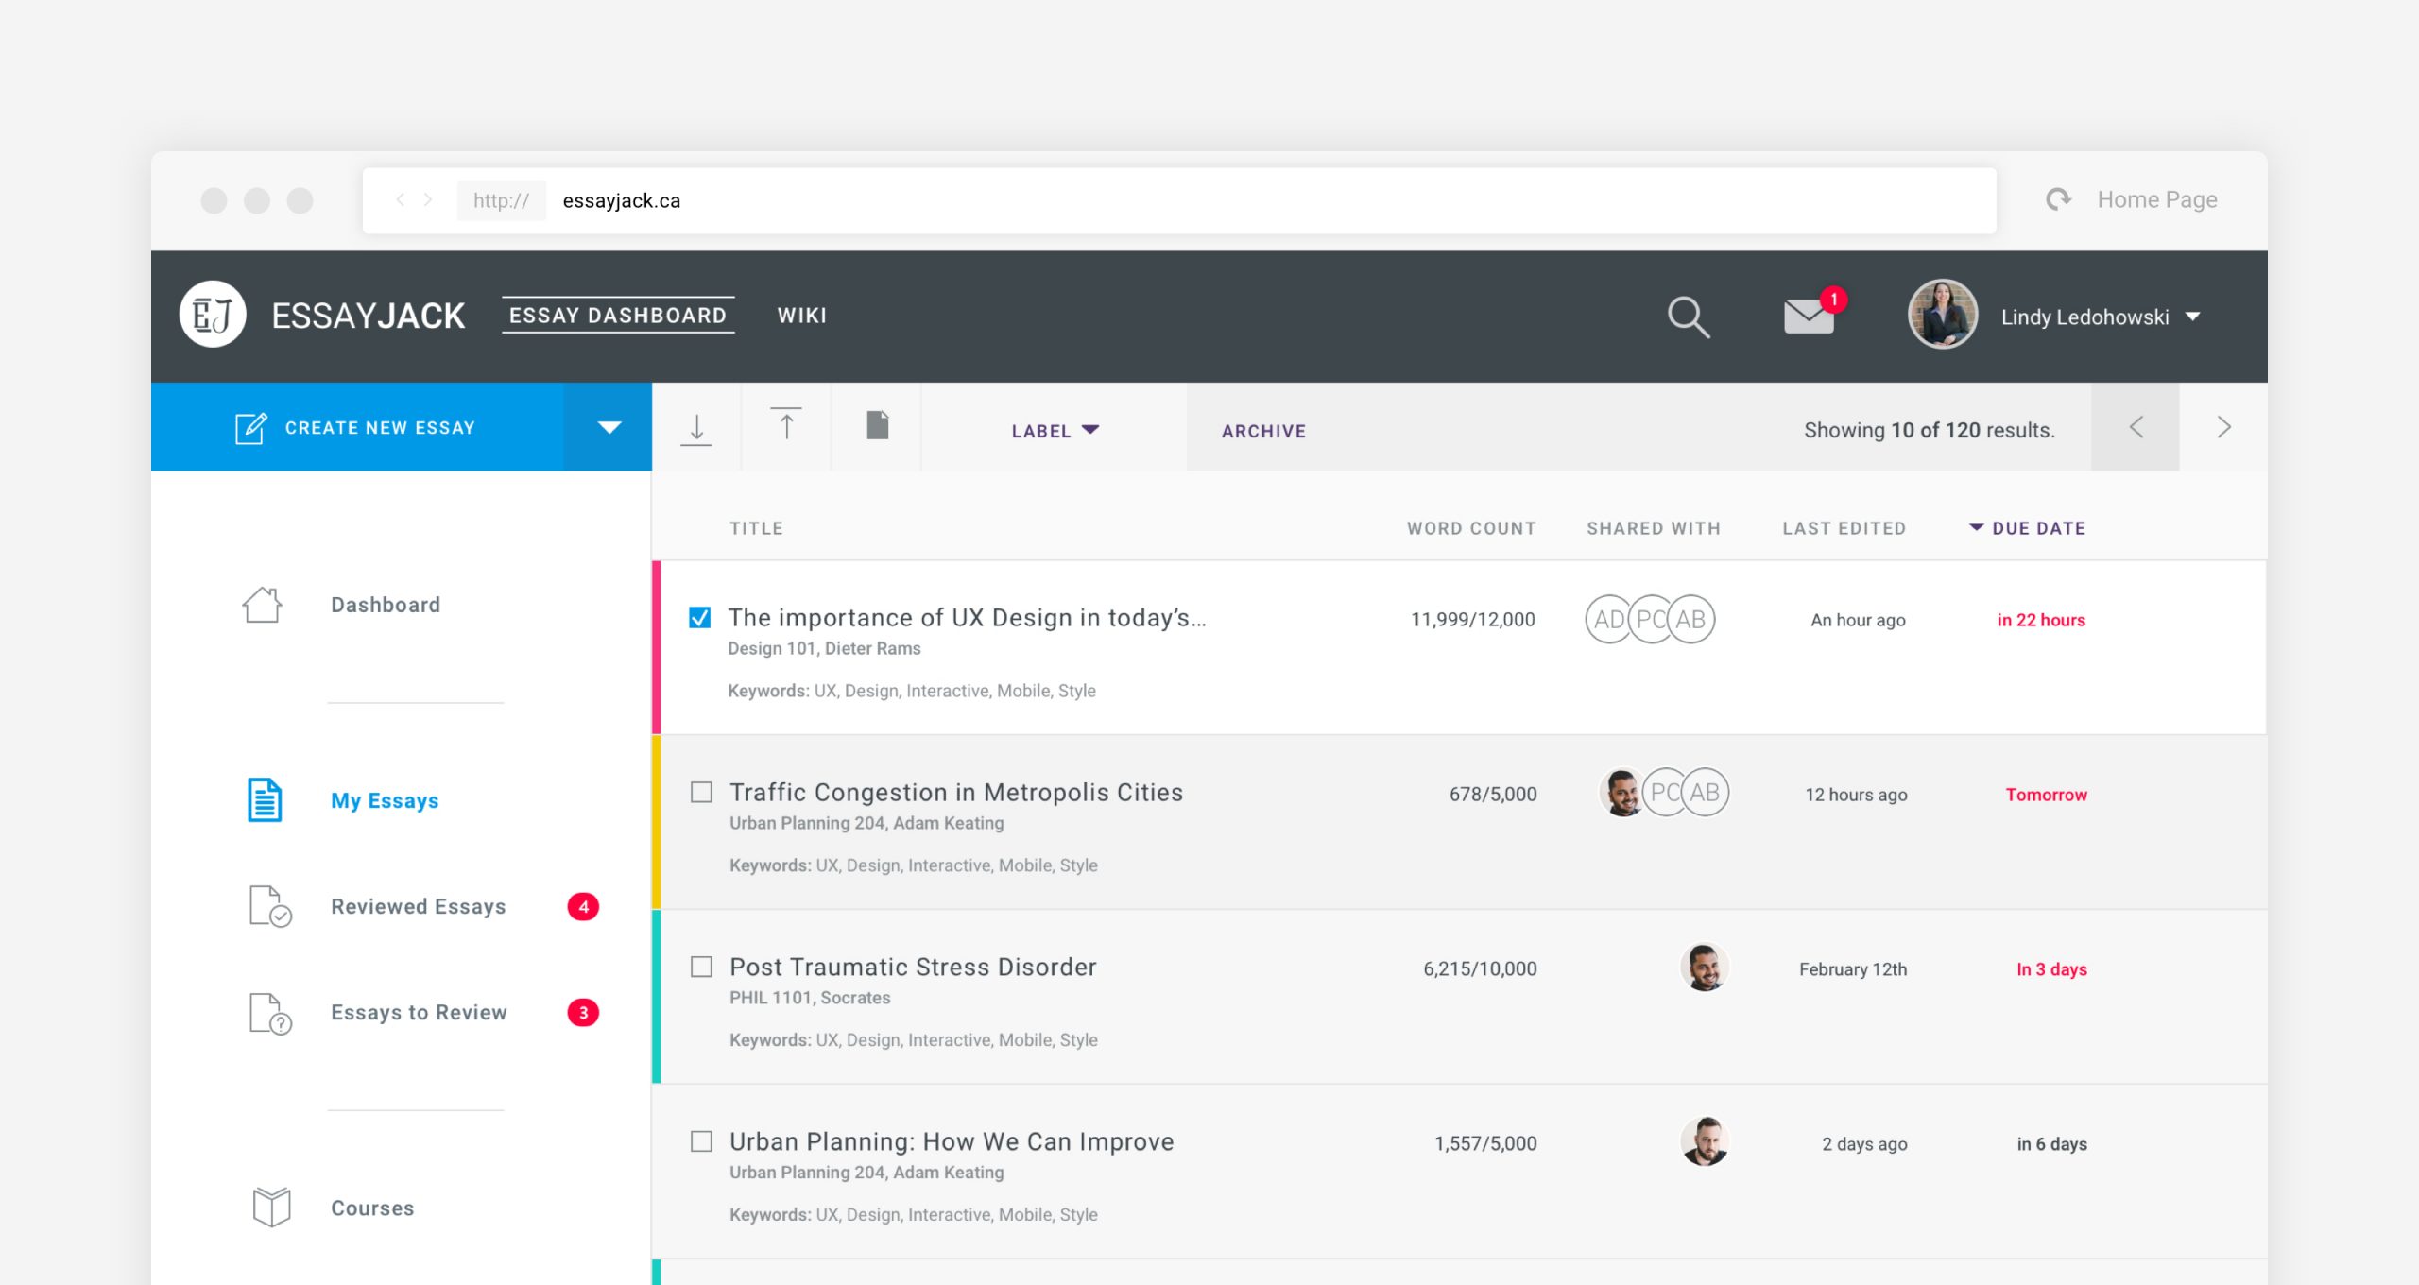Open Lindy Ledohowski user menu
The image size is (2419, 1285).
[x=2098, y=317]
